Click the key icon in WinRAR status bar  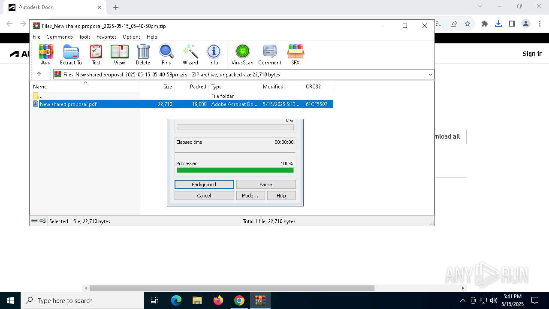pyautogui.click(x=43, y=221)
